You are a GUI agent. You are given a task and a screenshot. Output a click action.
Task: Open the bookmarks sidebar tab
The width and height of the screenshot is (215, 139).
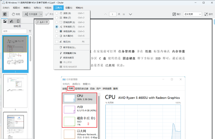click(x=18, y=21)
